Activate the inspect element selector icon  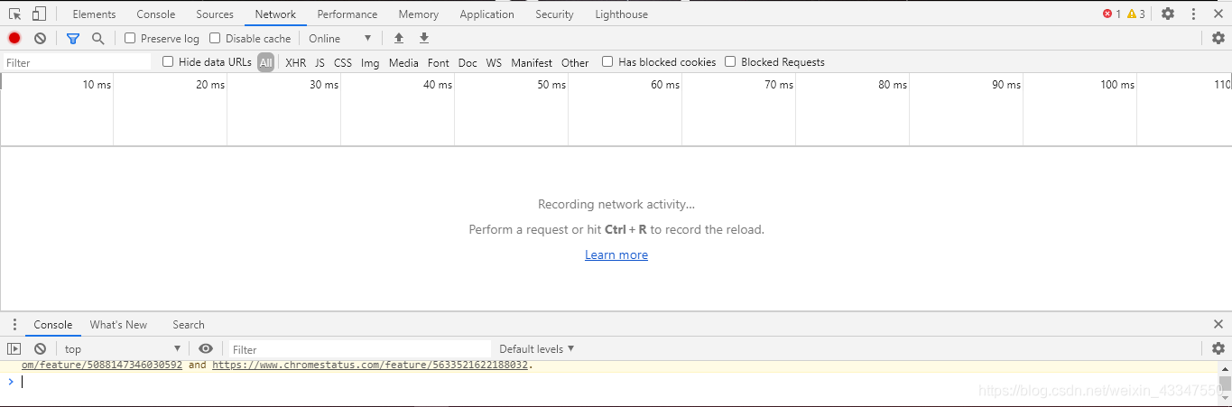click(15, 14)
